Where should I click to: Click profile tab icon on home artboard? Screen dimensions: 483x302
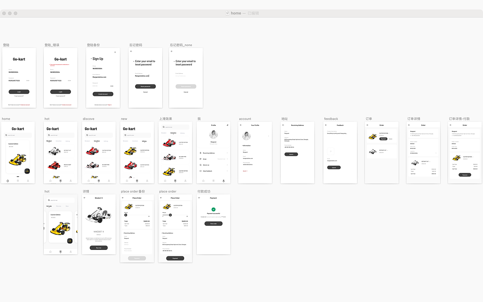(28, 181)
